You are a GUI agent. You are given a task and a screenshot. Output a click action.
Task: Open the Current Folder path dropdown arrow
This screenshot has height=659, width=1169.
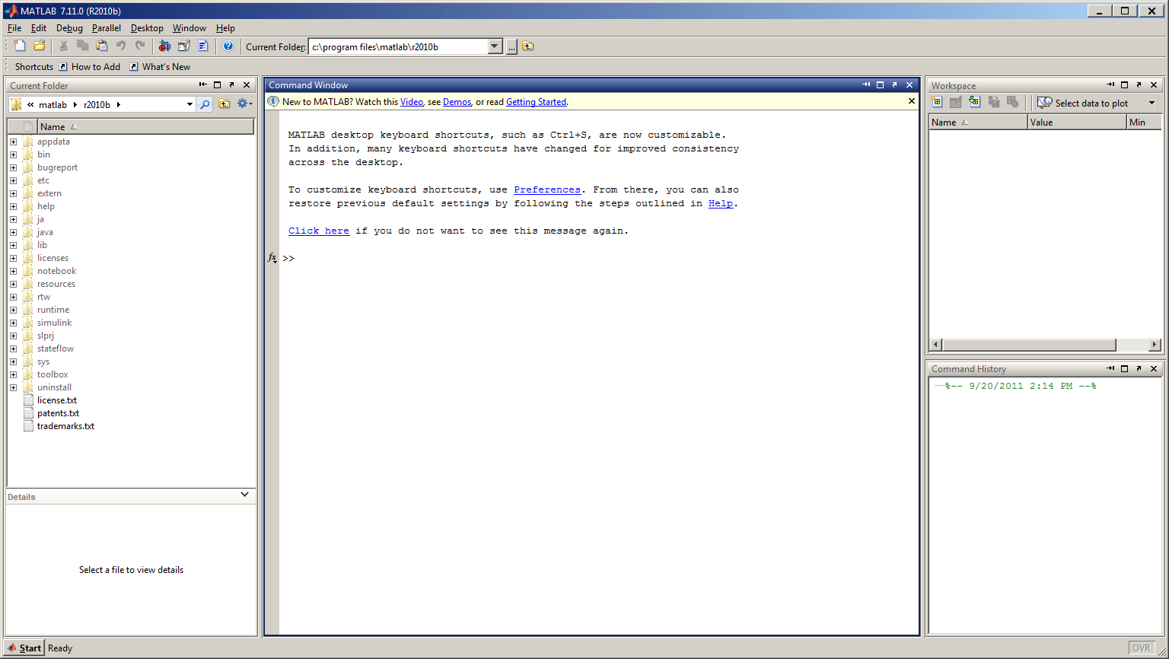(495, 47)
